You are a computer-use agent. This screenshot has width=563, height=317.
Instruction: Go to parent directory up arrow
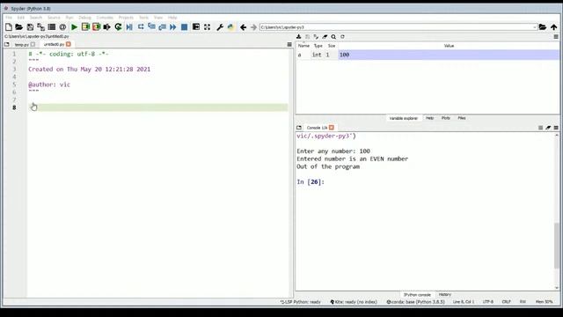(x=554, y=27)
